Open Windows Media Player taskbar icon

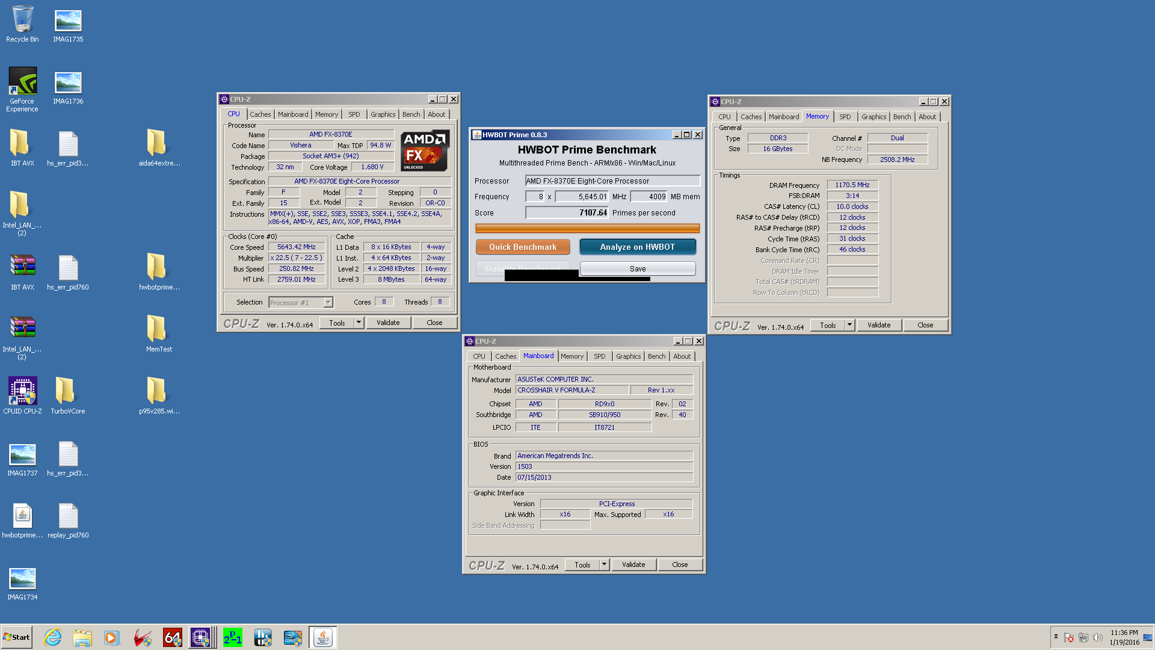pyautogui.click(x=112, y=637)
